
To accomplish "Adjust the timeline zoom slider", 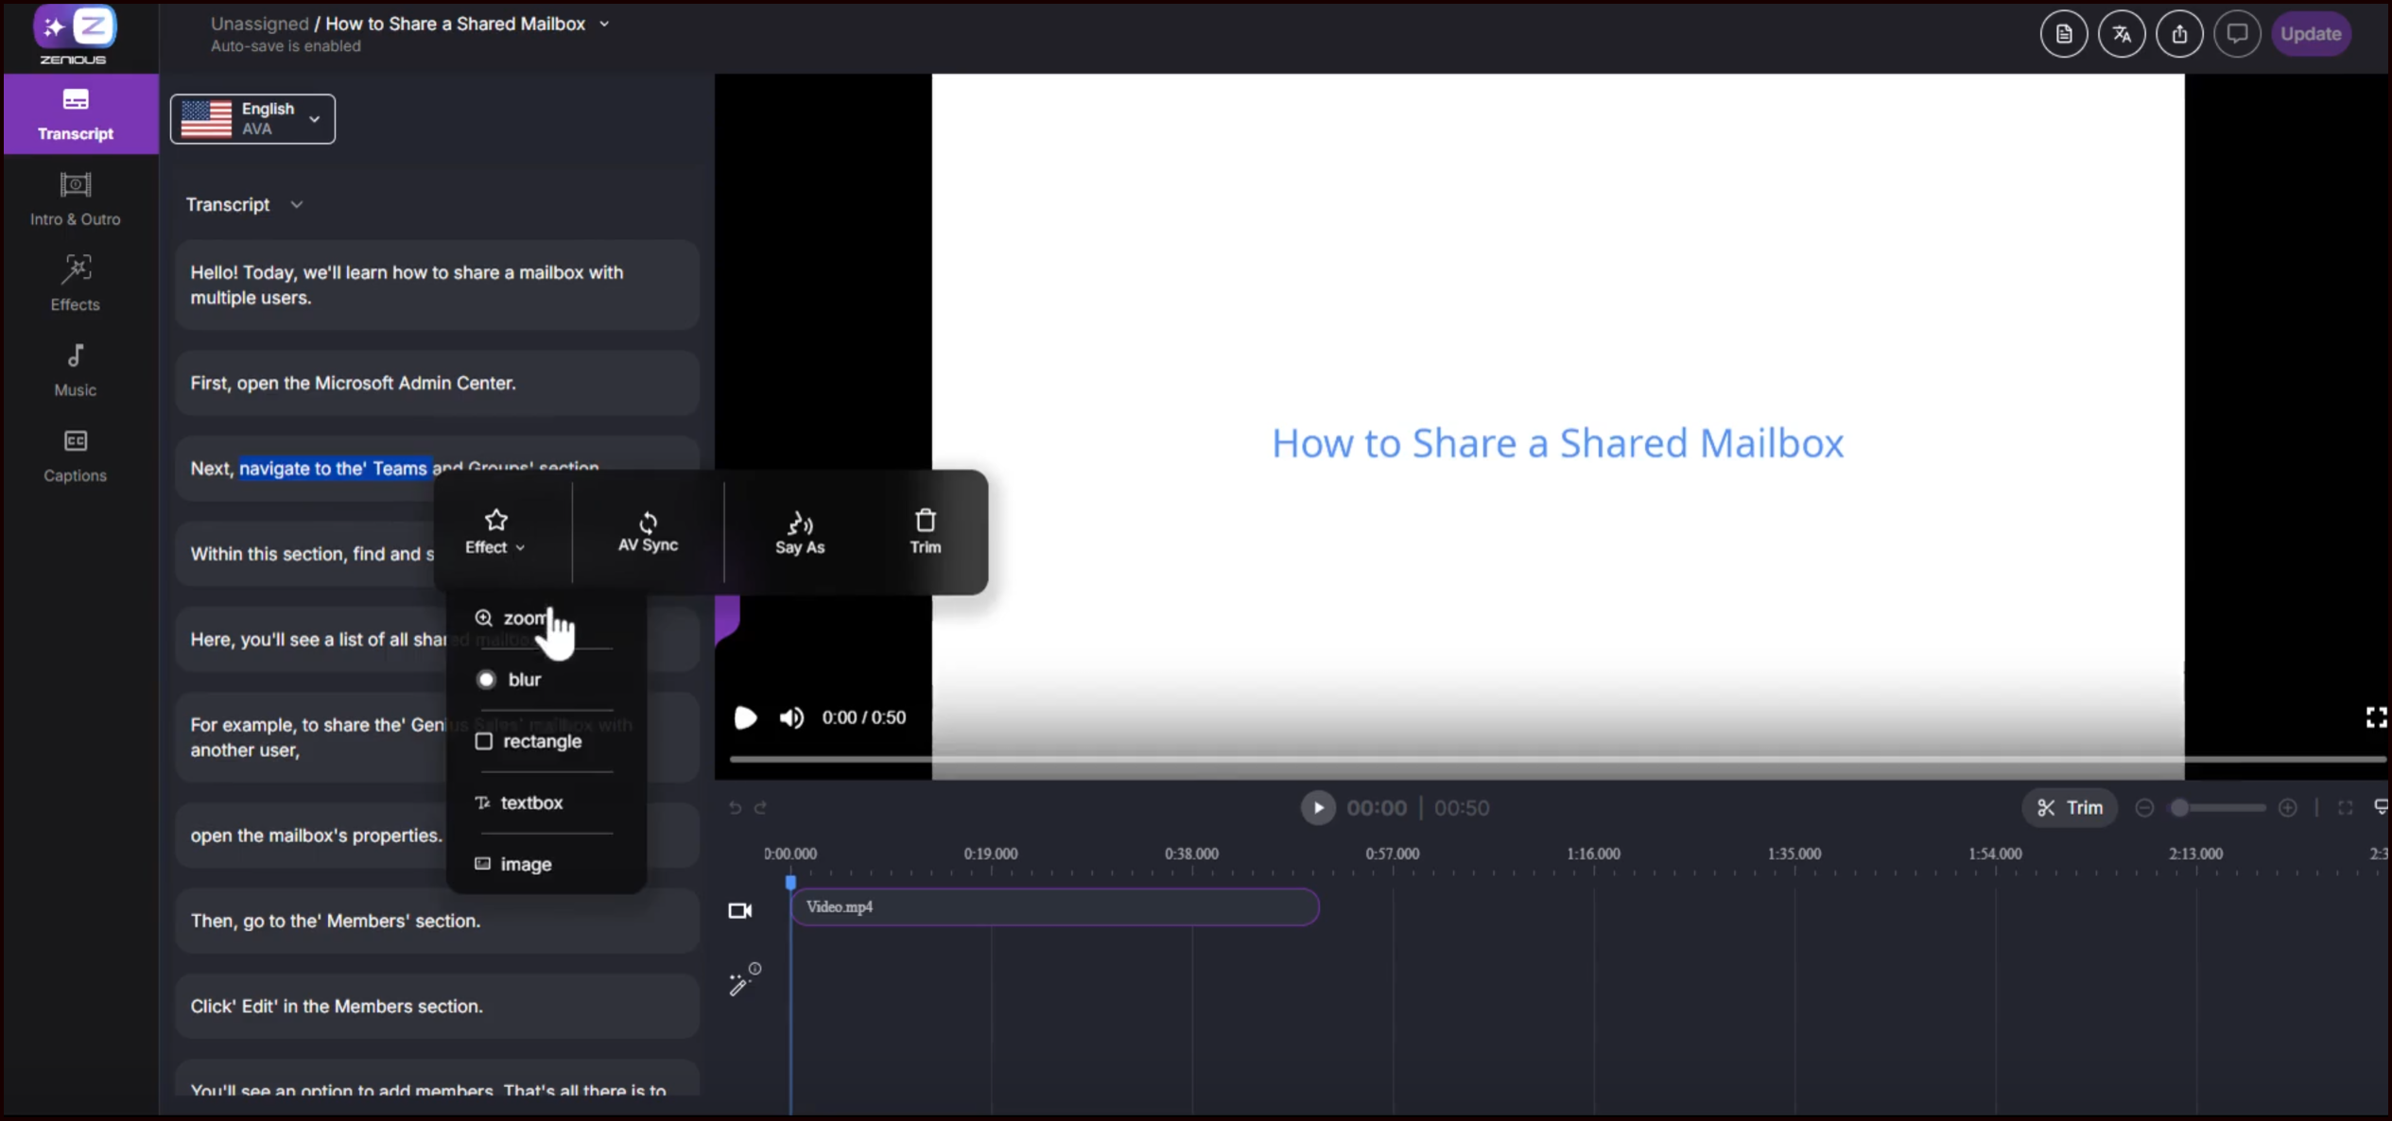I will tap(2180, 807).
